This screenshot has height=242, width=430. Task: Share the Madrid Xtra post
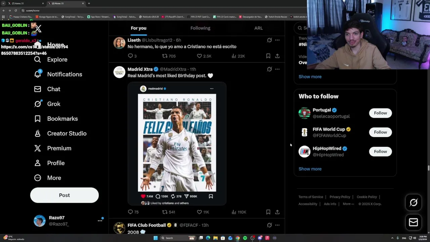point(277,212)
